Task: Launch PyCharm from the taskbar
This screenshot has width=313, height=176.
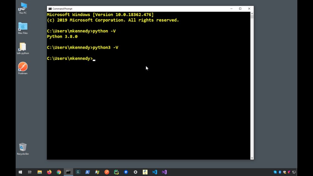Action: click(x=116, y=172)
